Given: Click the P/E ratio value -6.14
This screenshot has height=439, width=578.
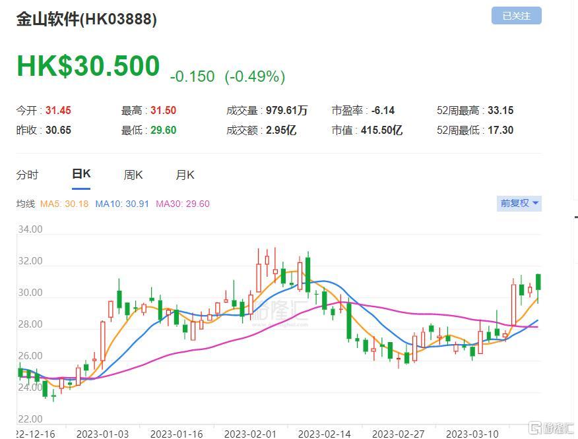Looking at the screenshot, I should [x=383, y=110].
